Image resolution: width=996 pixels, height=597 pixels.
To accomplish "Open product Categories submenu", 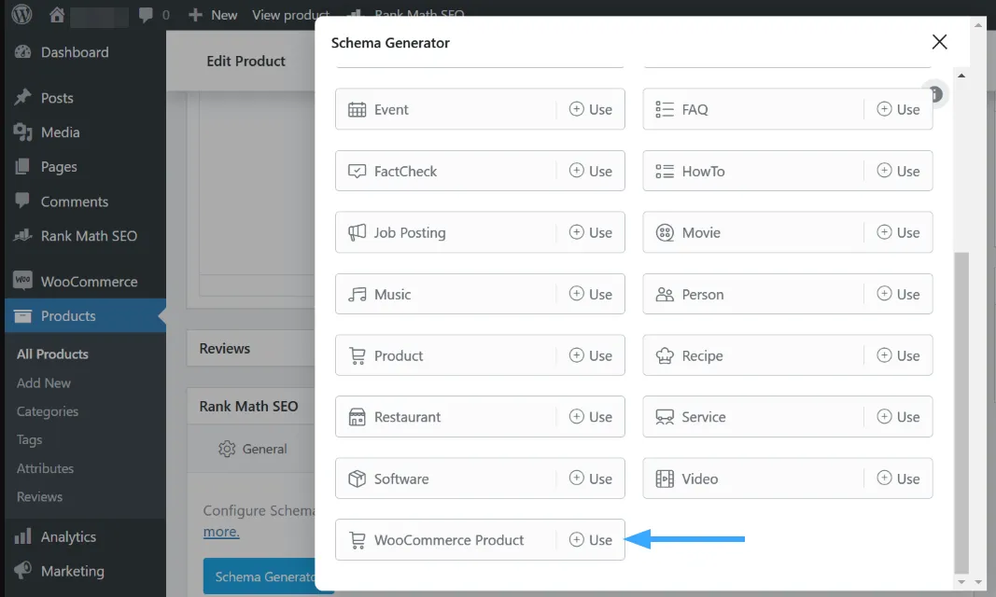I will [x=48, y=411].
